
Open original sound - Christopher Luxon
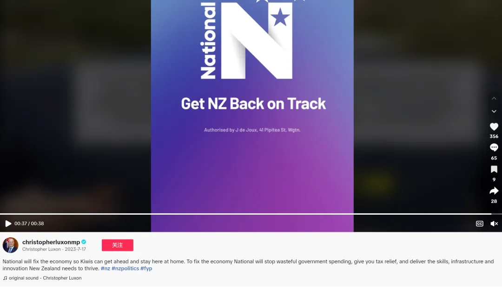pyautogui.click(x=45, y=278)
